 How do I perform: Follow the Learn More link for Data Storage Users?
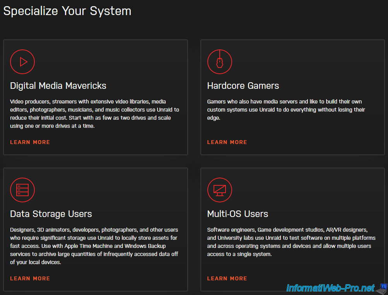click(x=30, y=278)
